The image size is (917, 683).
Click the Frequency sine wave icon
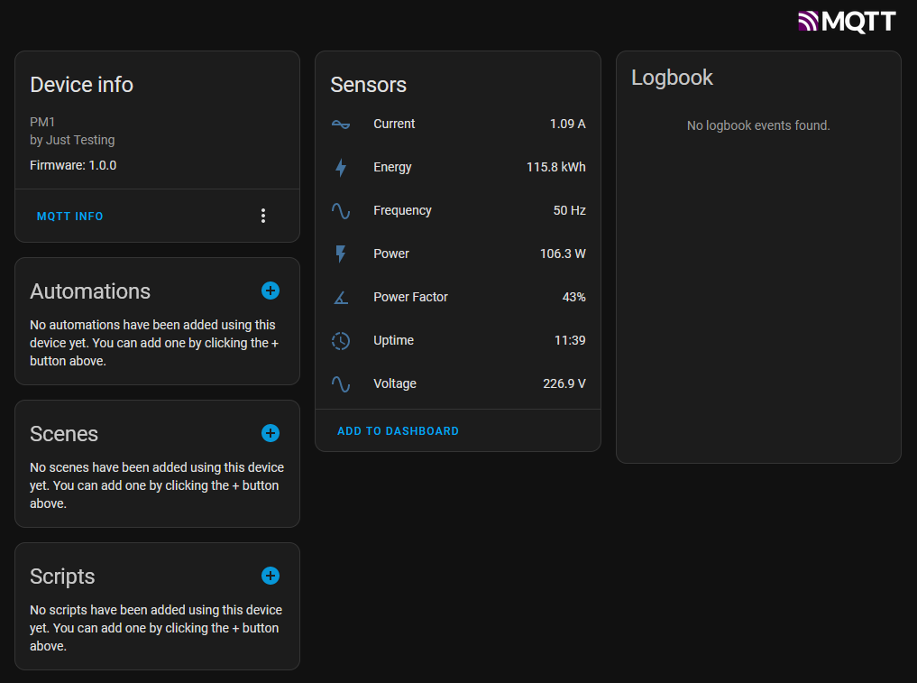coord(341,211)
